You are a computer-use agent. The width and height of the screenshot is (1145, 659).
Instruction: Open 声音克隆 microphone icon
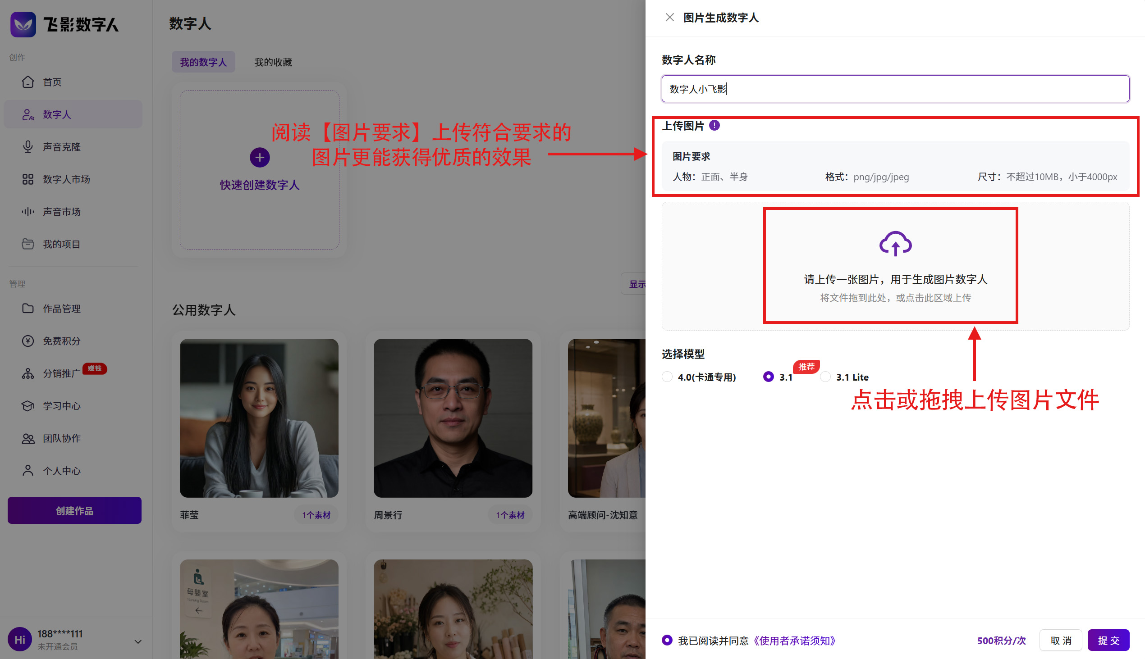click(27, 147)
